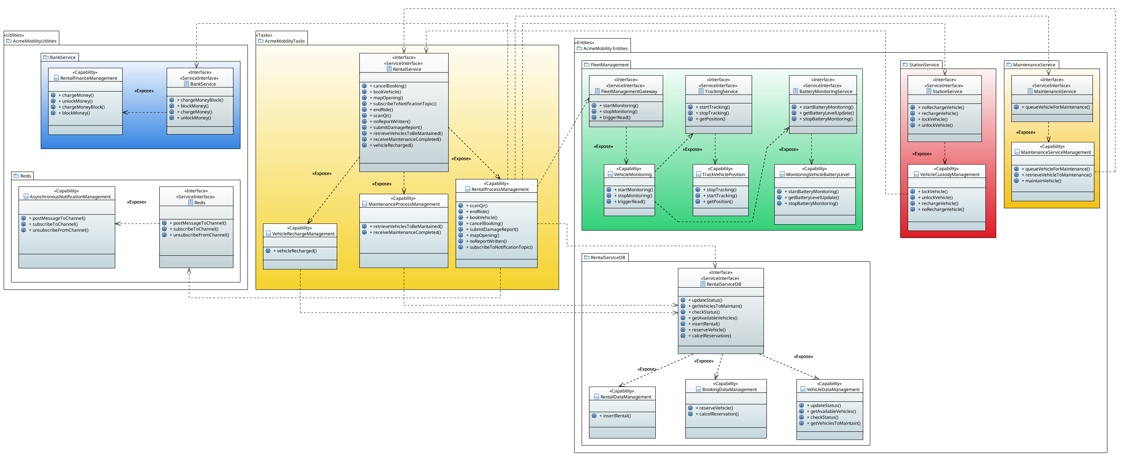
Task: Select the MaintenanceProcessManagement class icon
Action: tap(364, 204)
